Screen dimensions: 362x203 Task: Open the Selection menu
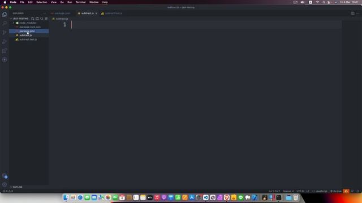tap(41, 2)
